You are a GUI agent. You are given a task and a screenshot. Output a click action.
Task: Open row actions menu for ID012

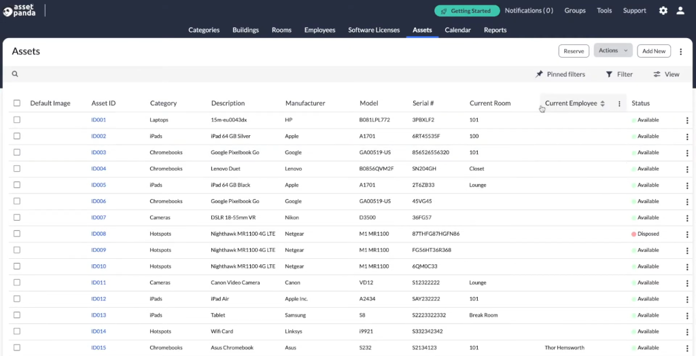tap(687, 299)
